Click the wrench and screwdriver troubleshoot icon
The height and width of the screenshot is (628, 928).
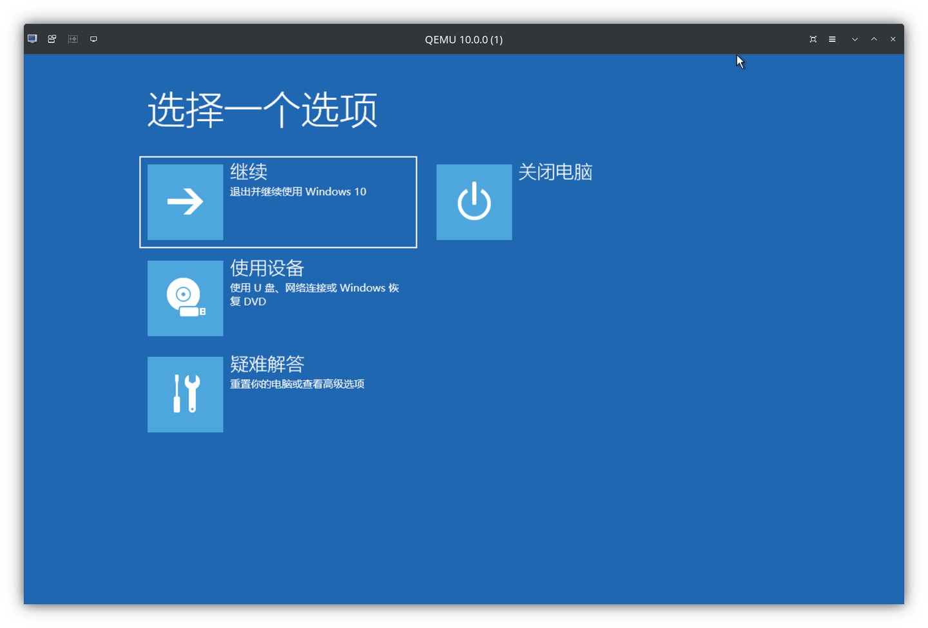pyautogui.click(x=185, y=394)
